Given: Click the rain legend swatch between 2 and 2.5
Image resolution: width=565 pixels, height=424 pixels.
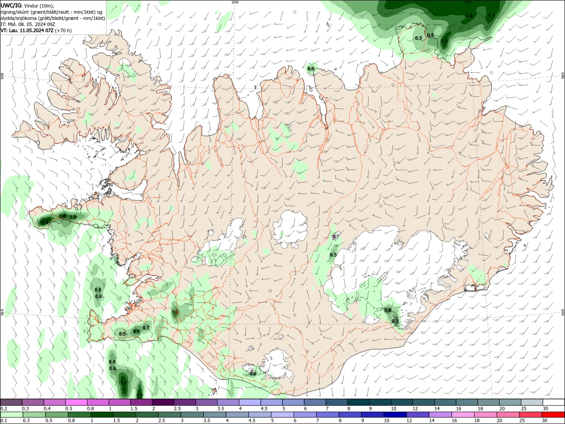Looking at the screenshot, I should [x=147, y=415].
